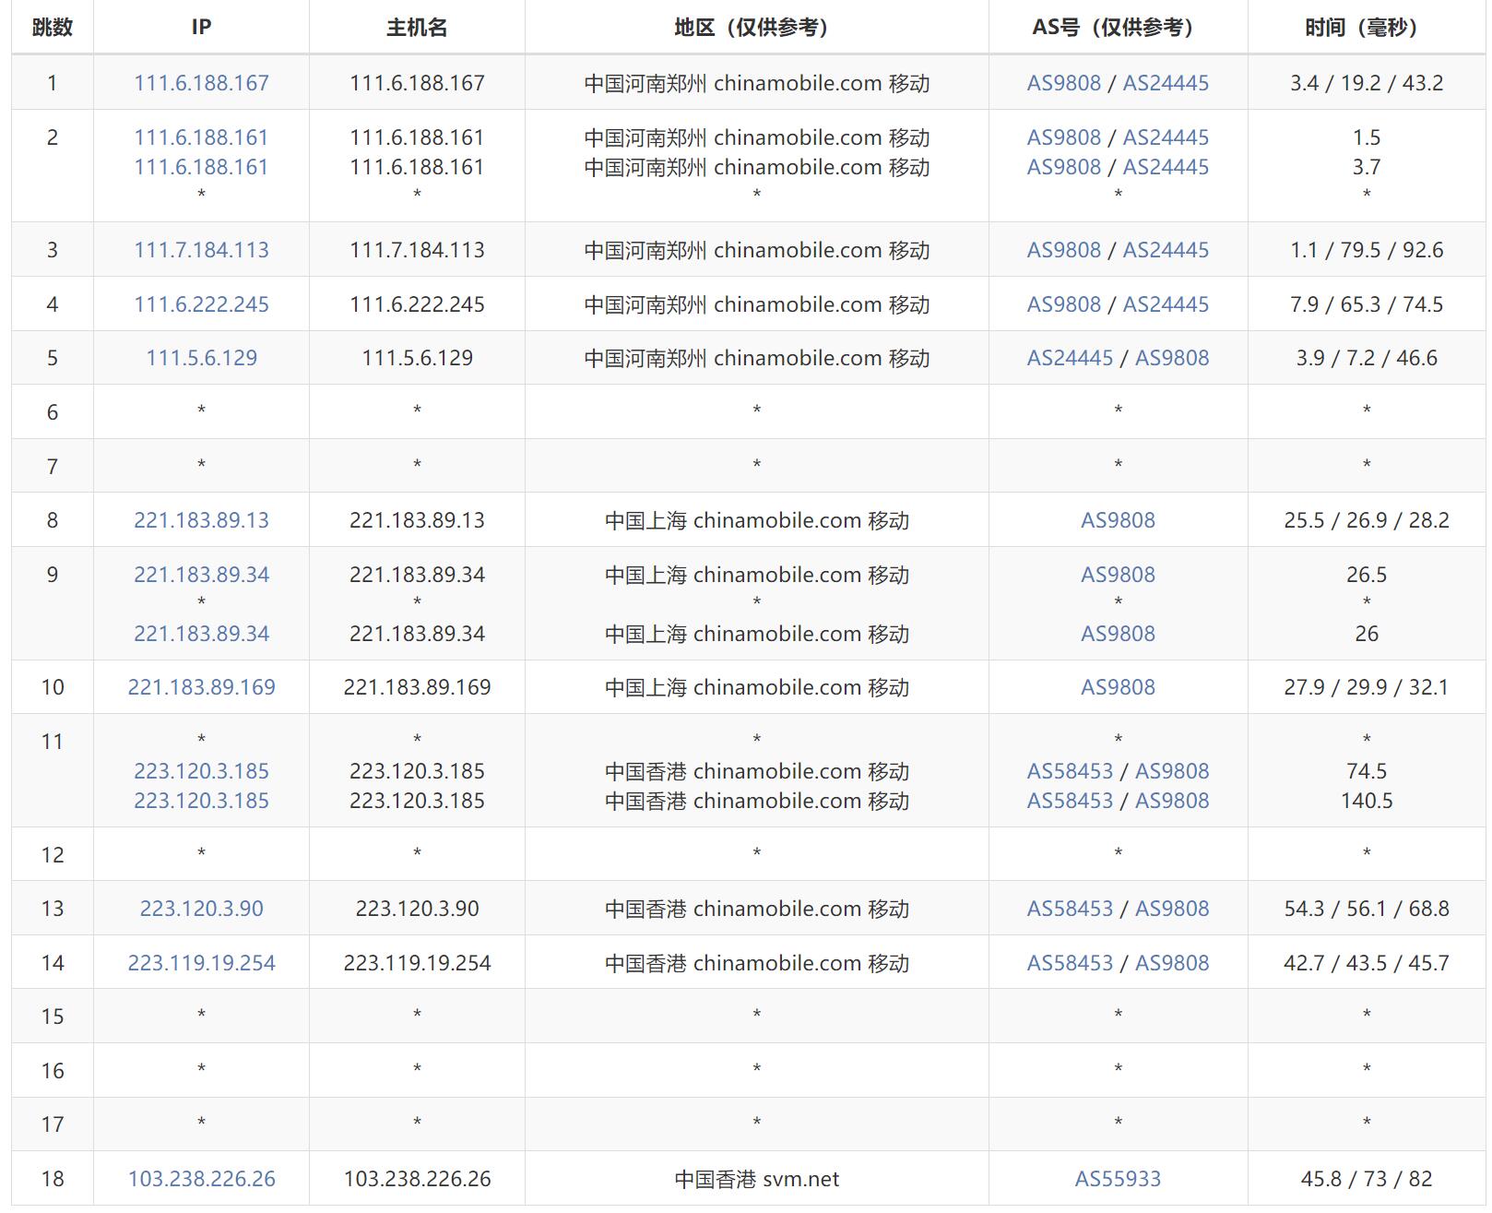The height and width of the screenshot is (1213, 1492).
Task: Select hostname 103.238.226.26 in 主机名 column
Action: 417,1179
